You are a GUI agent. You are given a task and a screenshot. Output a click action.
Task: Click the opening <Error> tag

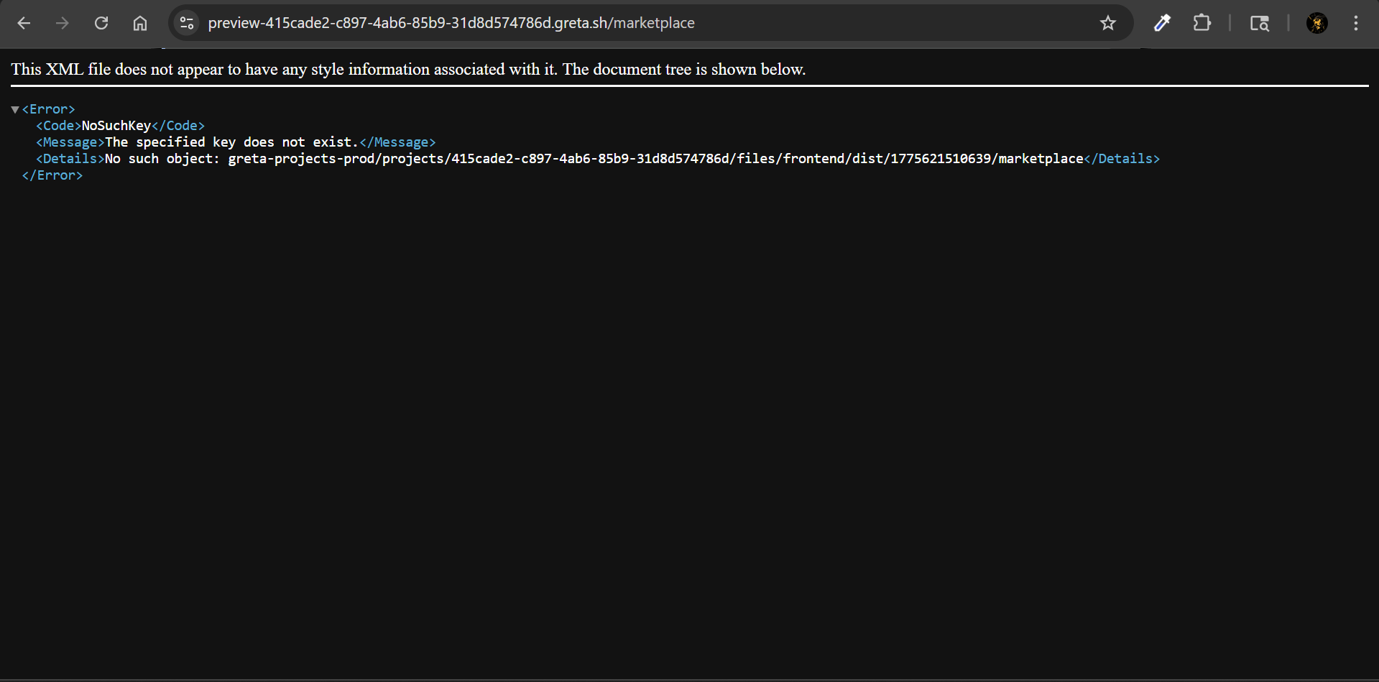click(49, 109)
